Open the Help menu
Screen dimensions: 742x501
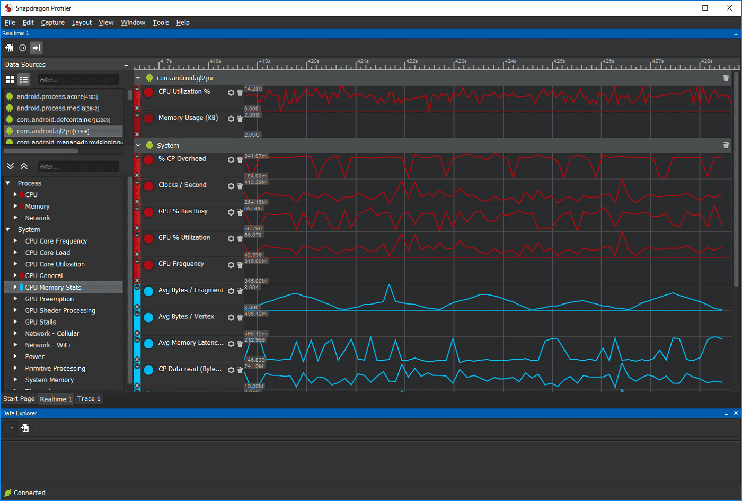[x=183, y=22]
